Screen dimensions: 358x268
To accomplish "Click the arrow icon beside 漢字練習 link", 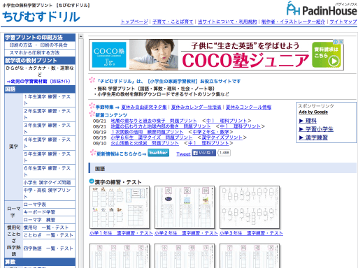I will [301, 137].
